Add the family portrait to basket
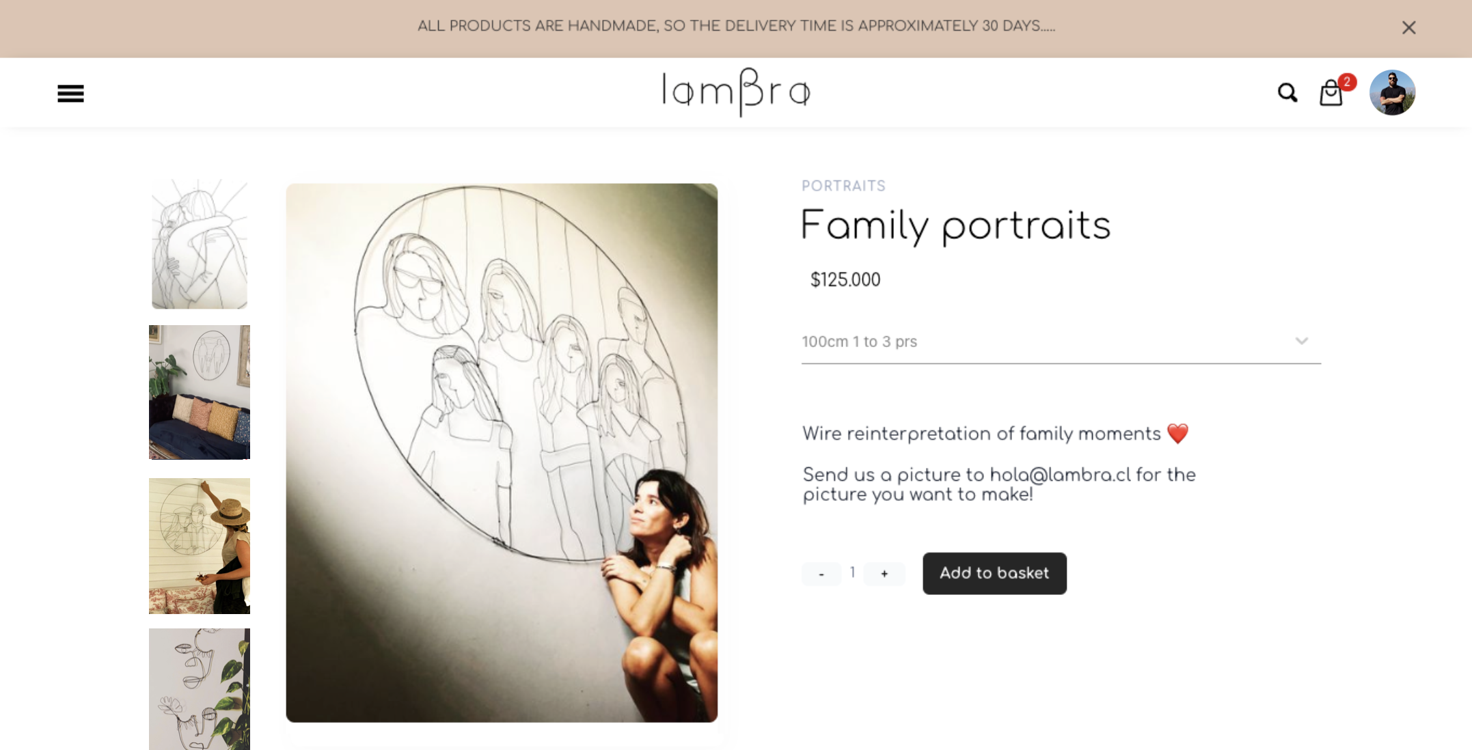 point(994,573)
